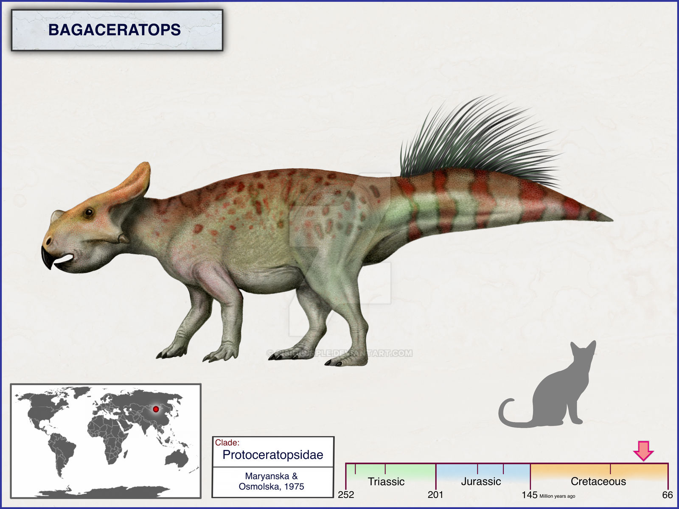Click the 145 timeline value
Screen dimensions: 679x509
pyautogui.click(x=530, y=495)
